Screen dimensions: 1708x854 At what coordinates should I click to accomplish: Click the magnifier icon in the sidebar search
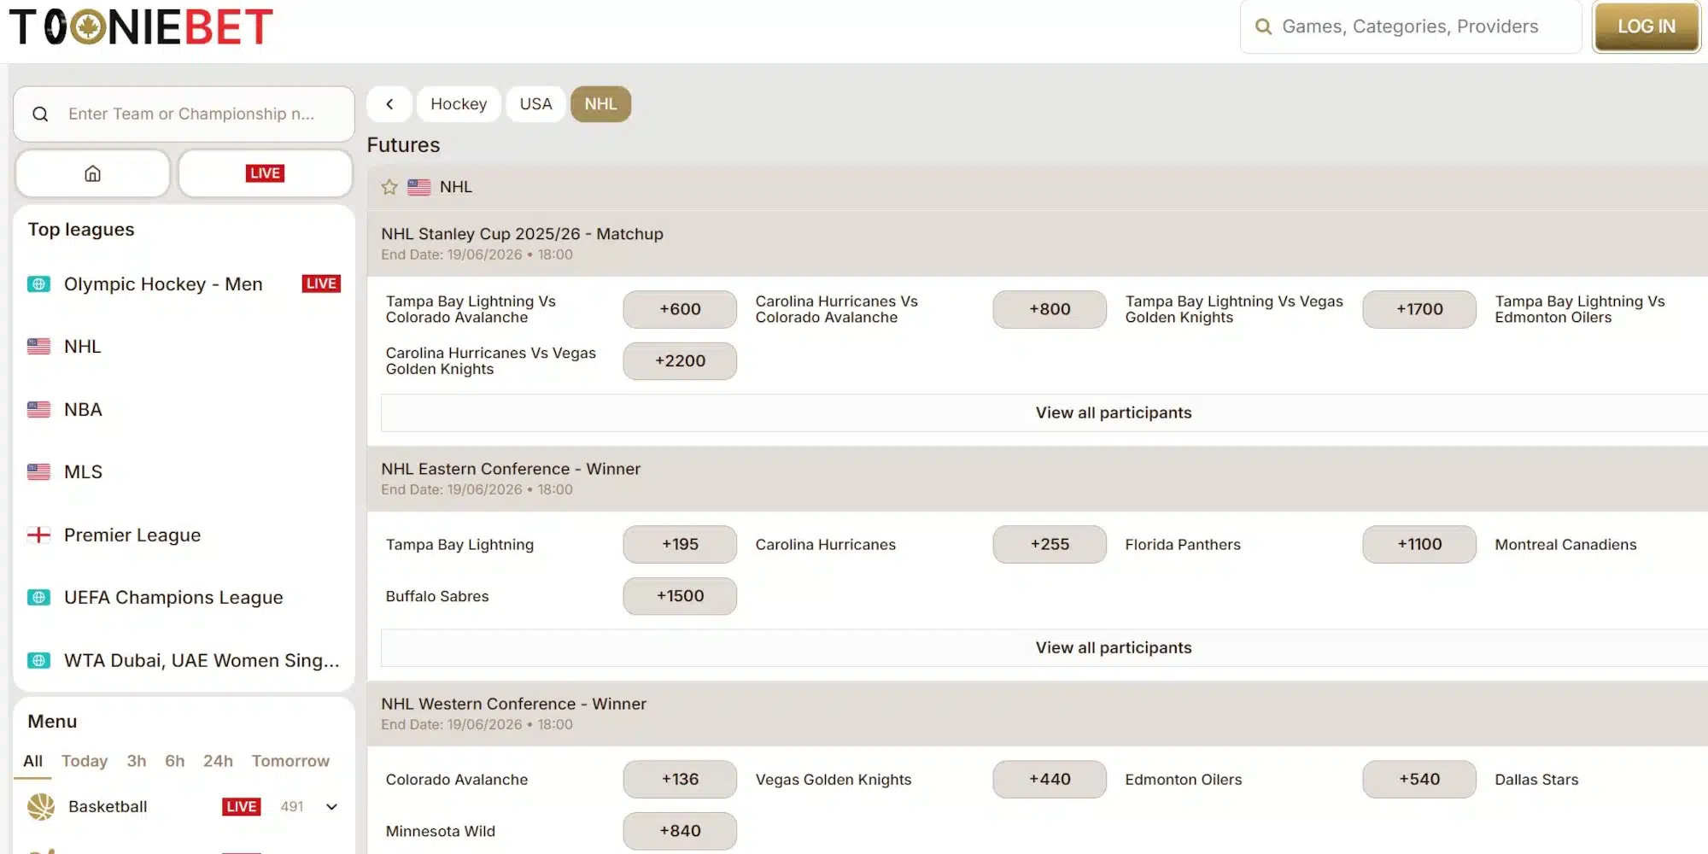click(40, 113)
